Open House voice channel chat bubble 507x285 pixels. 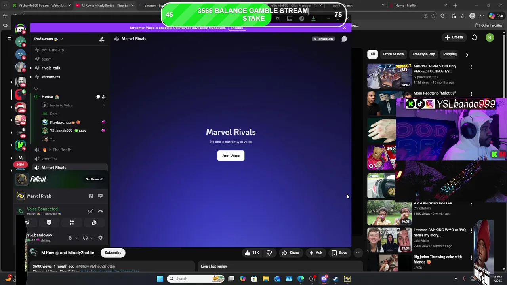pyautogui.click(x=98, y=97)
